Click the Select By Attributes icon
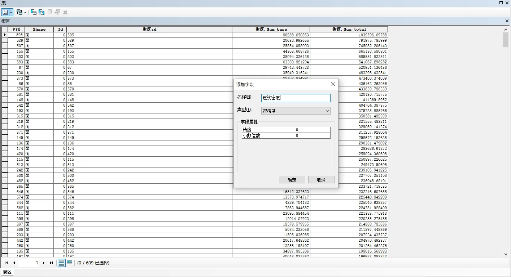This screenshot has height=277, width=511. pyautogui.click(x=33, y=12)
